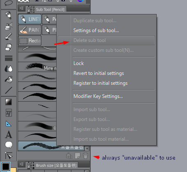Image resolution: width=187 pixels, height=172 pixels.
Task: Select the thin short stroke brush preview
Action: click(37, 106)
